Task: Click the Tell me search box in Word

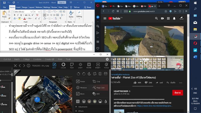Action: click(x=75, y=7)
